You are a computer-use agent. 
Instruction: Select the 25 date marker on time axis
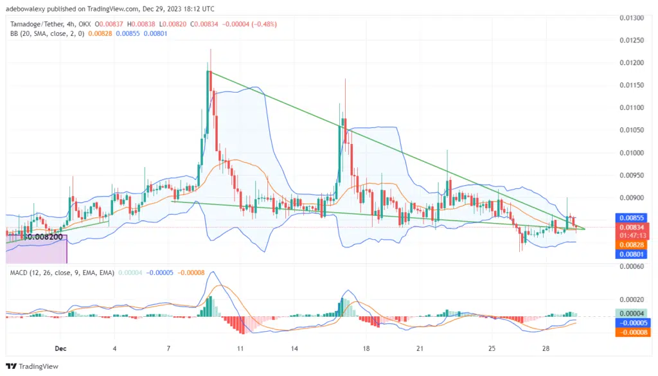coord(491,348)
